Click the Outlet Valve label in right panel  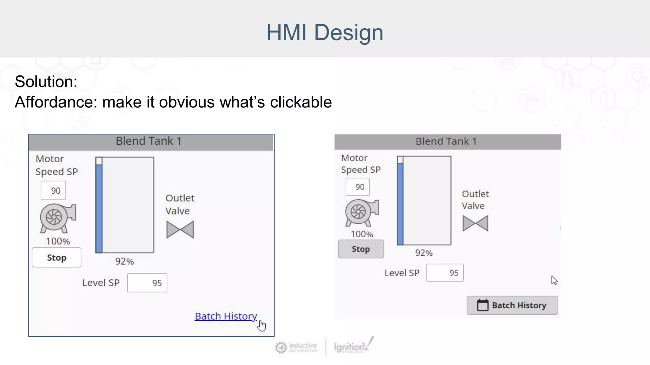(x=475, y=200)
